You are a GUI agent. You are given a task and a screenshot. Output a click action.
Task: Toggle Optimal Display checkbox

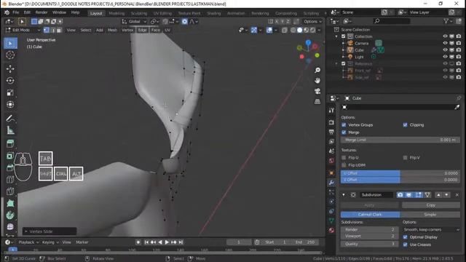pos(405,237)
